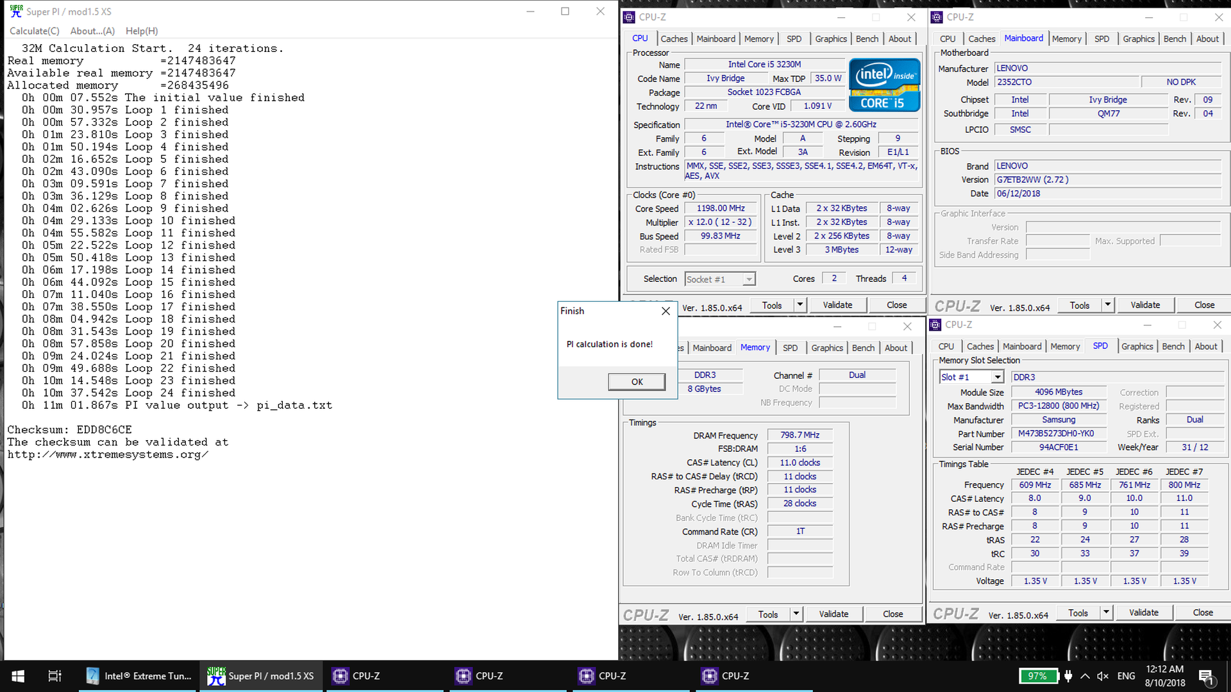Click Tools button in CPU window
Screen dimensions: 1231x692
[x=772, y=306]
